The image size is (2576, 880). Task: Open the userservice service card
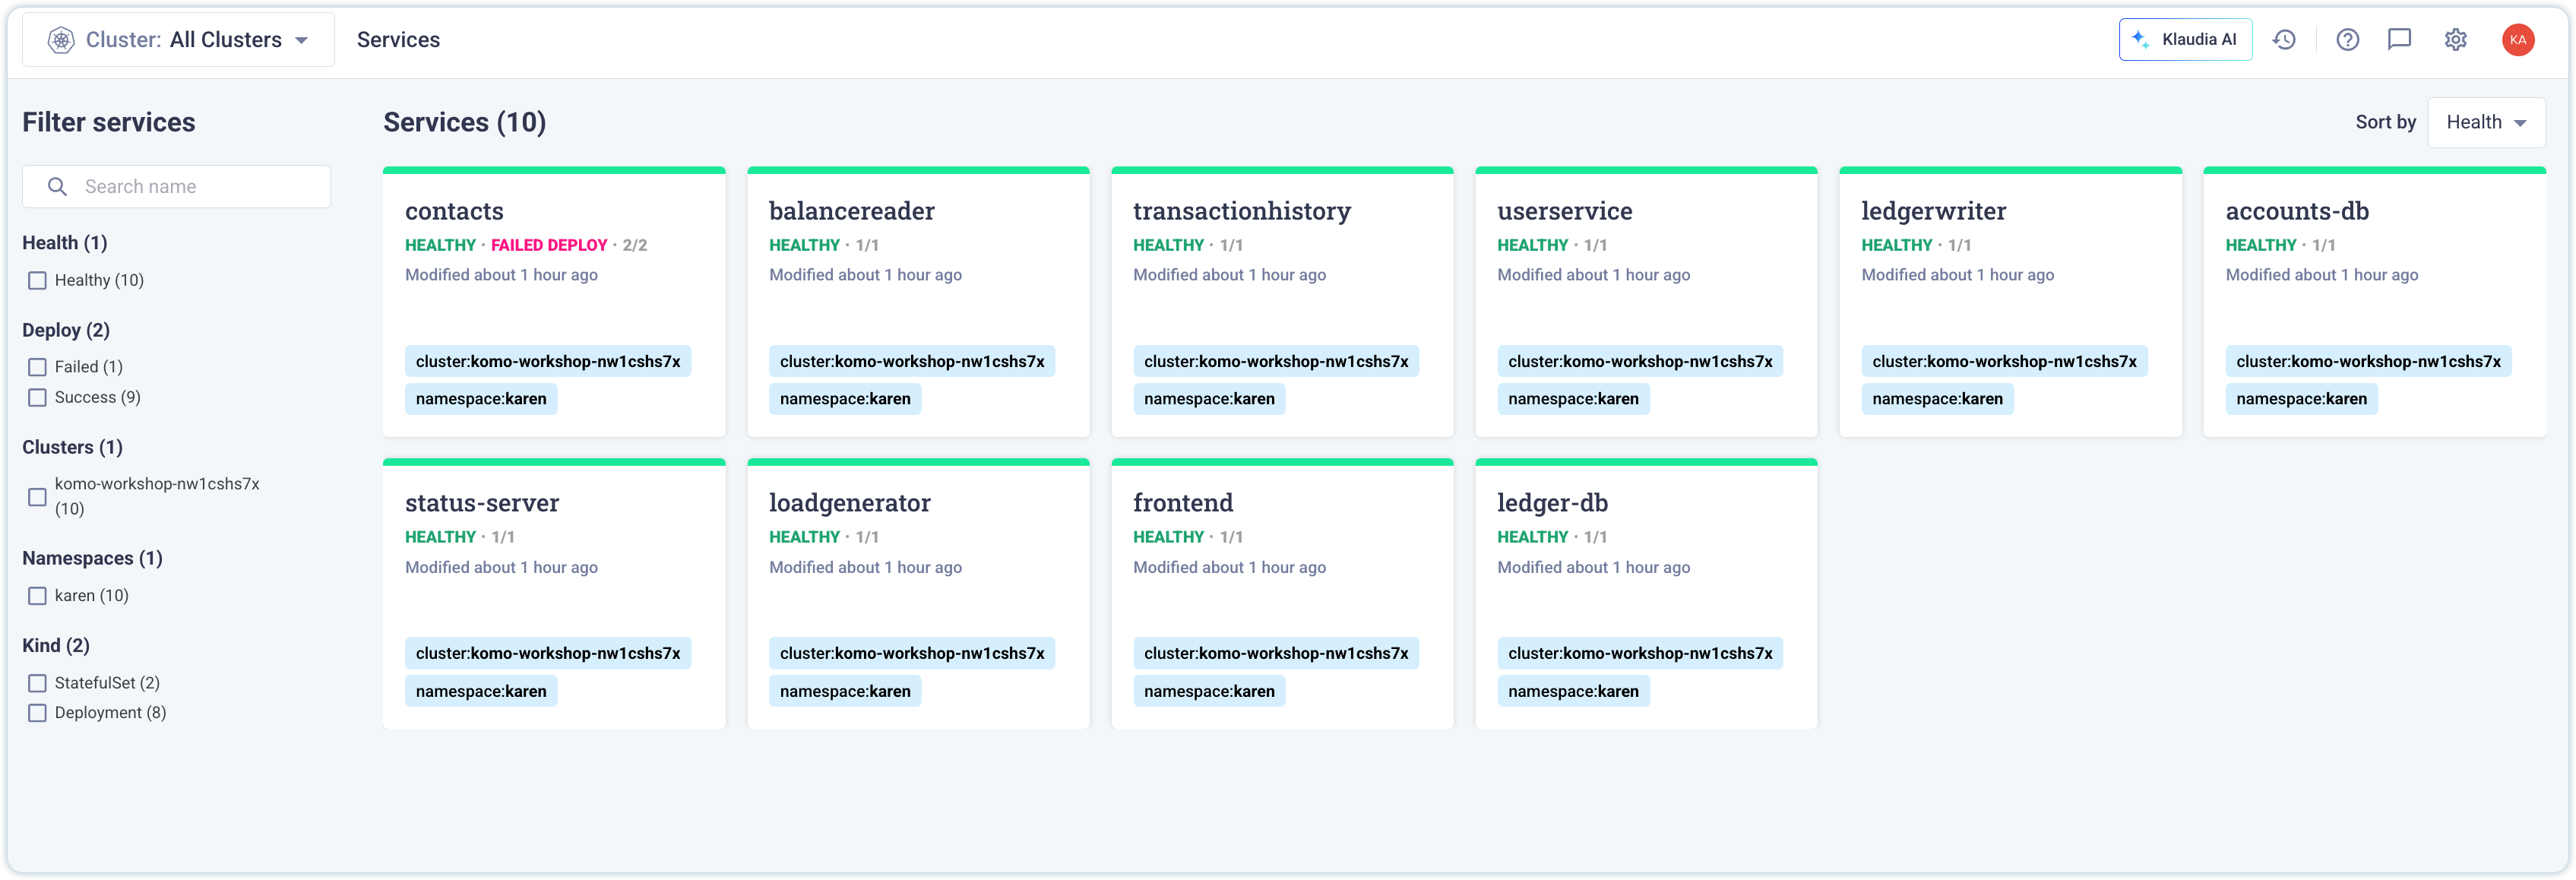point(1646,302)
